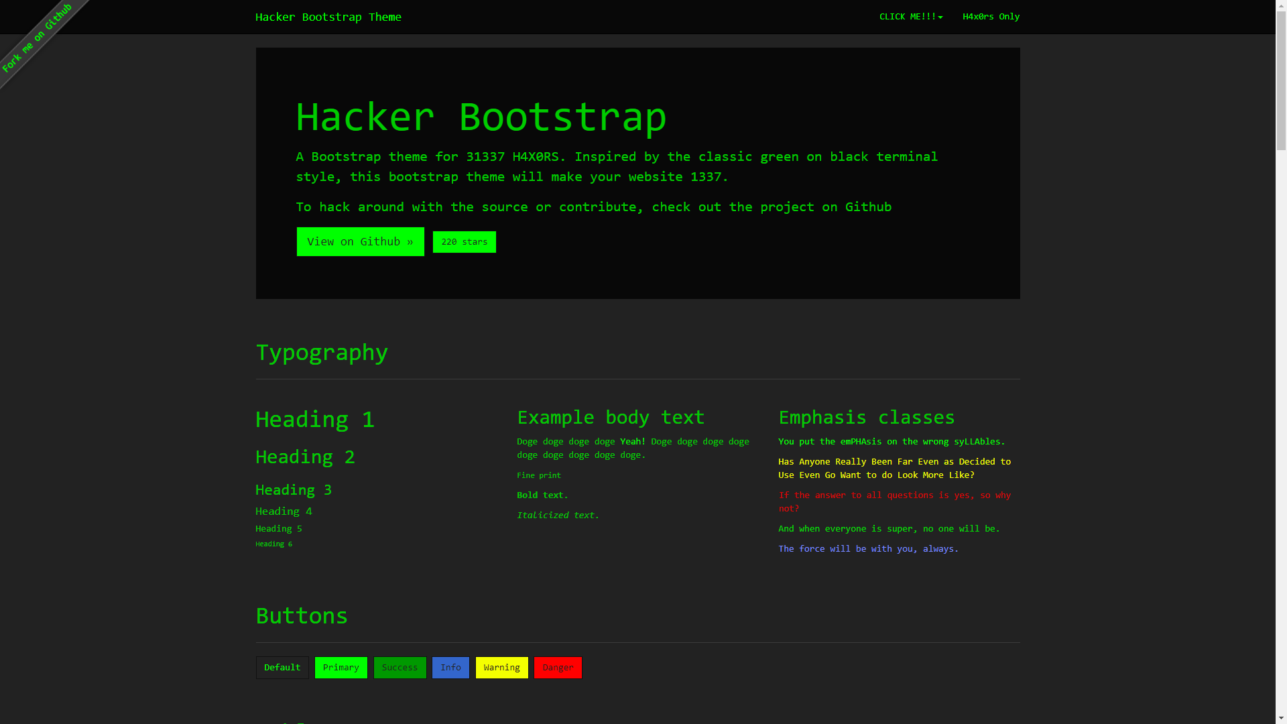Click the 'Buttons' section heading anchor
Screen dimensions: 1287x724
(x=302, y=616)
